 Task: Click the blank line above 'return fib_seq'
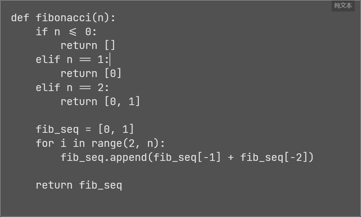pos(181,171)
